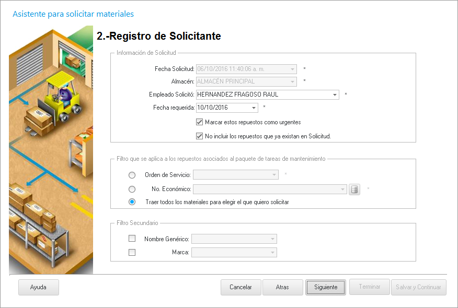Screen dimensions: 458x308
Task: Go back with the Atras button
Action: [282, 287]
